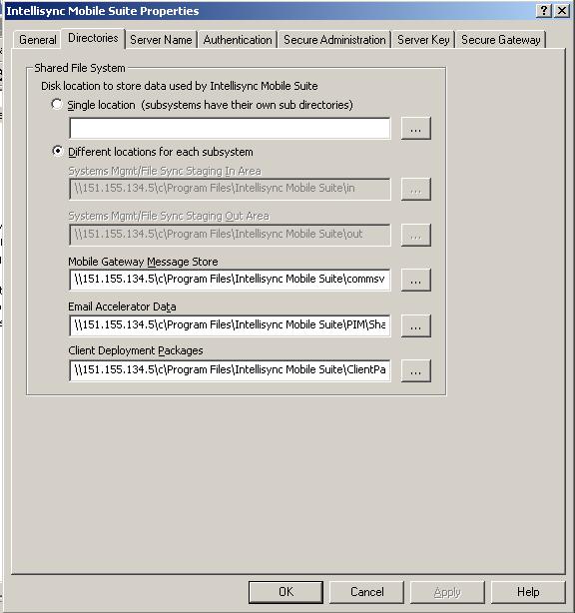This screenshot has width=575, height=613.
Task: Click the Disk location description text
Action: point(180,86)
